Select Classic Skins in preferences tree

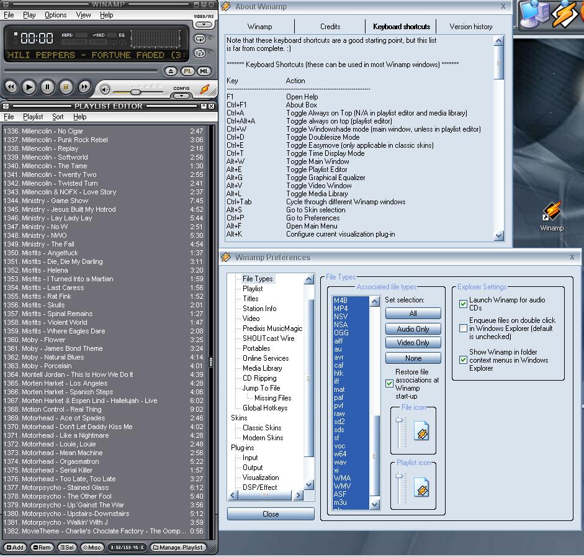pos(262,428)
